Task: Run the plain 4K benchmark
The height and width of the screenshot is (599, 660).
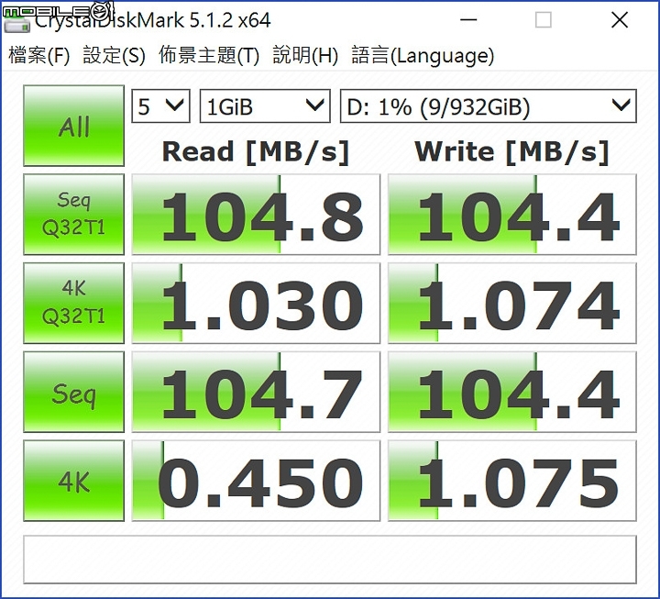Action: pos(73,481)
